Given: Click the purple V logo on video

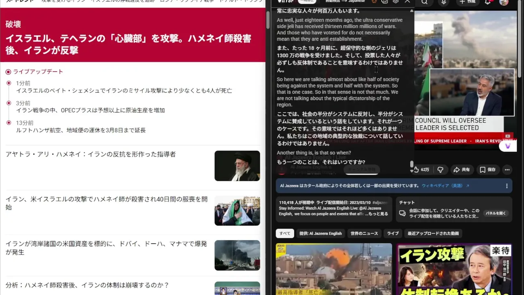Looking at the screenshot, I should click(x=508, y=146).
